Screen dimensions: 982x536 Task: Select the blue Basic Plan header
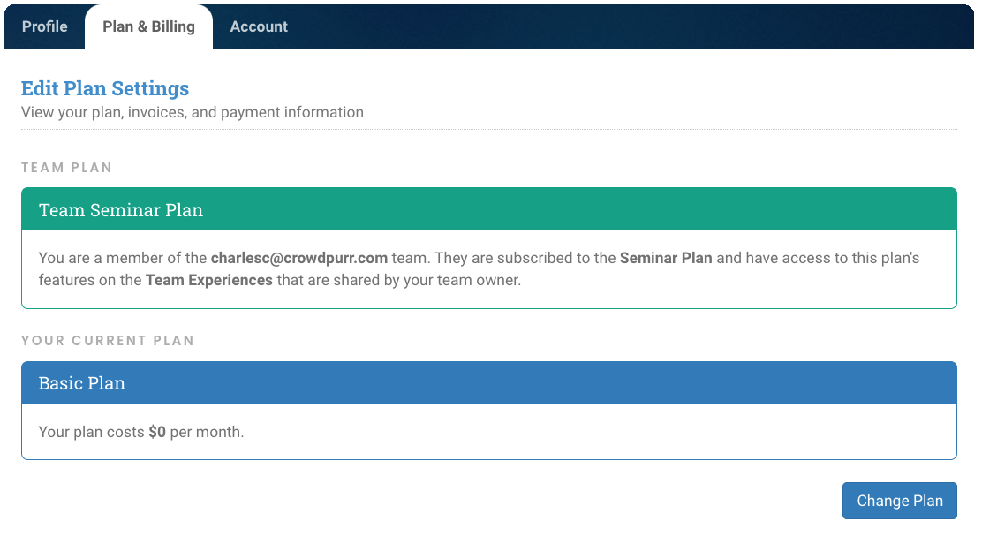coord(489,382)
